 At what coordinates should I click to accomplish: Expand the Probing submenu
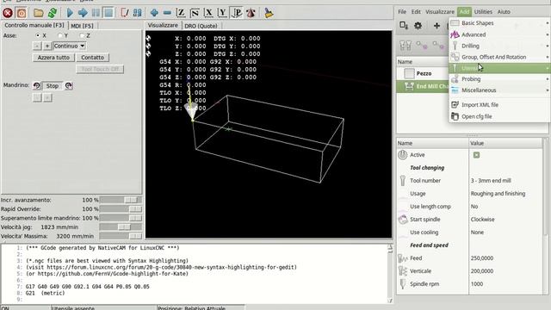click(x=499, y=79)
